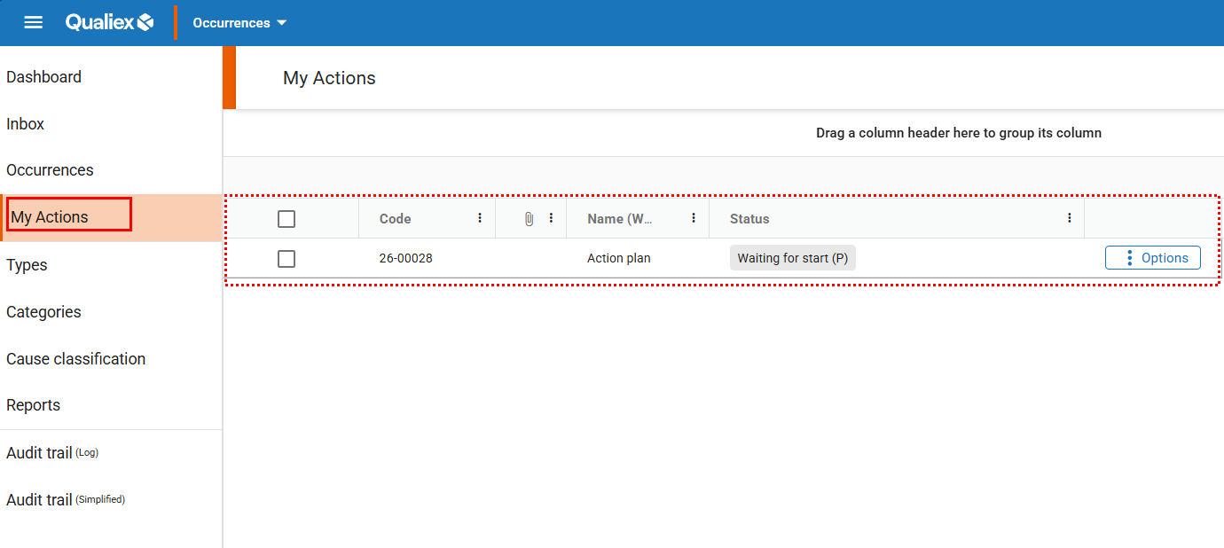Click the Waiting for start (P) status badge
Viewport: 1224px width, 548px height.
click(x=792, y=258)
